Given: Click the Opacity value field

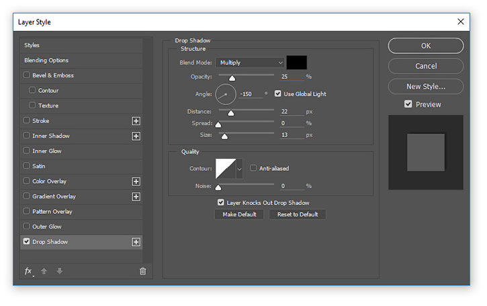Looking at the screenshot, I should [x=292, y=77].
